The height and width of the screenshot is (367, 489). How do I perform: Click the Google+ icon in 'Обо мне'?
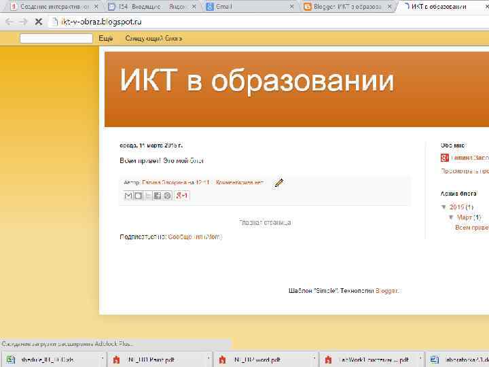(x=445, y=158)
